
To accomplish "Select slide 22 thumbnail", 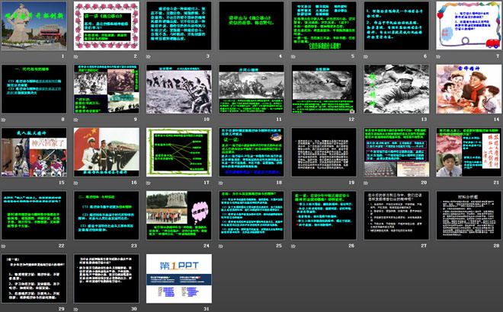I will coord(34,215).
